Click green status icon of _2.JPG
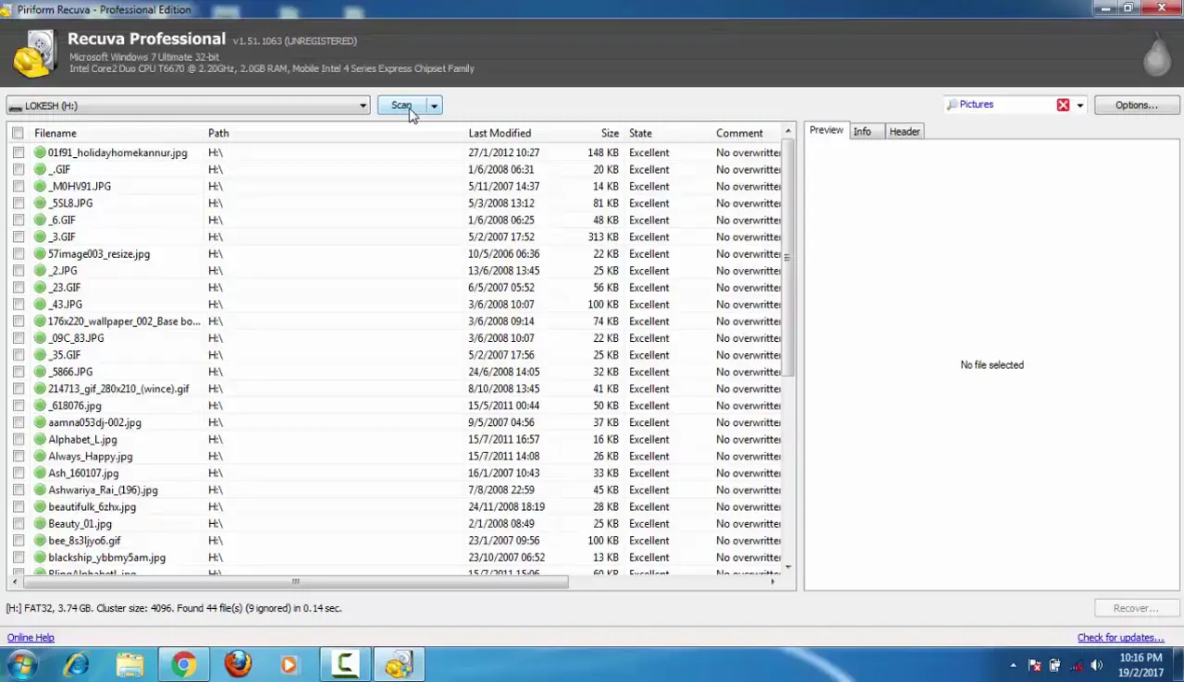The image size is (1184, 682). click(x=40, y=271)
